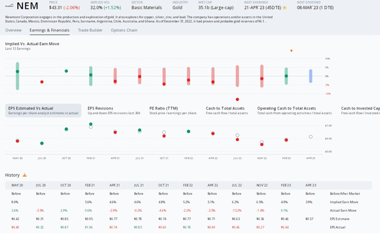Click the OCT'20 green actual move dot
The height and width of the screenshot is (233, 380).
(x=66, y=71)
